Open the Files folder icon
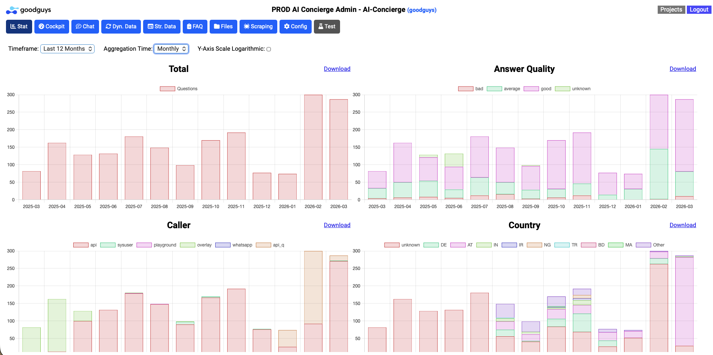The image size is (713, 355). pyautogui.click(x=216, y=26)
